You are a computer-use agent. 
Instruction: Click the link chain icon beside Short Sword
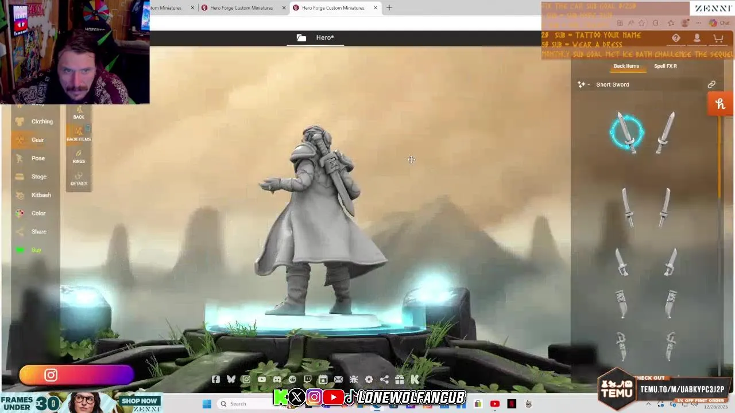[711, 84]
